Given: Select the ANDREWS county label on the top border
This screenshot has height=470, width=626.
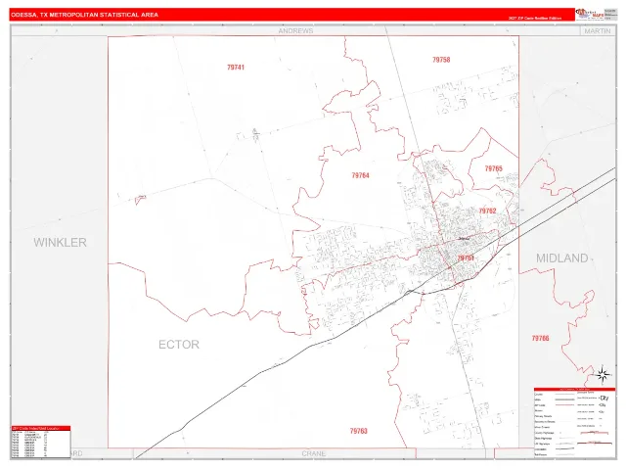Looking at the screenshot, I should 295,30.
